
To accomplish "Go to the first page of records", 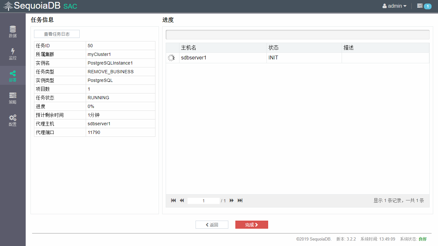I will (173, 200).
